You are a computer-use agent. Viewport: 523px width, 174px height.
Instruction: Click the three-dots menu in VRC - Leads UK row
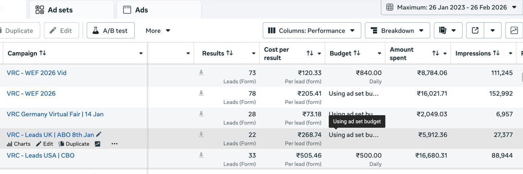pos(115,144)
